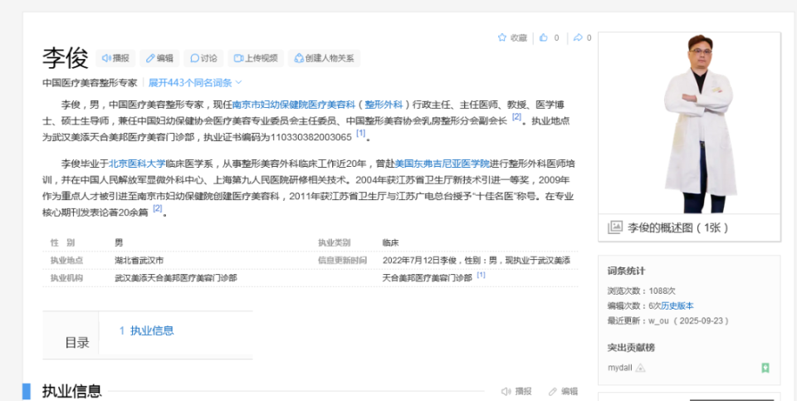Click the 武汉美添天合美邦医疗美容门诊部 table value

coord(176,277)
